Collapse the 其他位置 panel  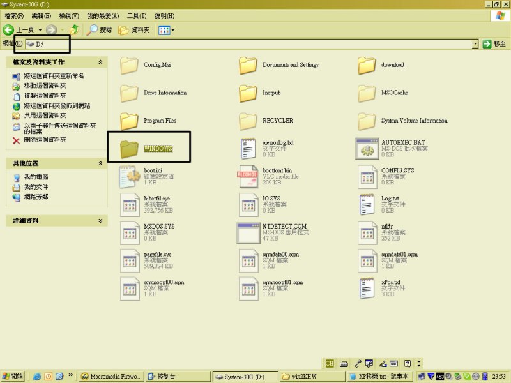(x=100, y=163)
